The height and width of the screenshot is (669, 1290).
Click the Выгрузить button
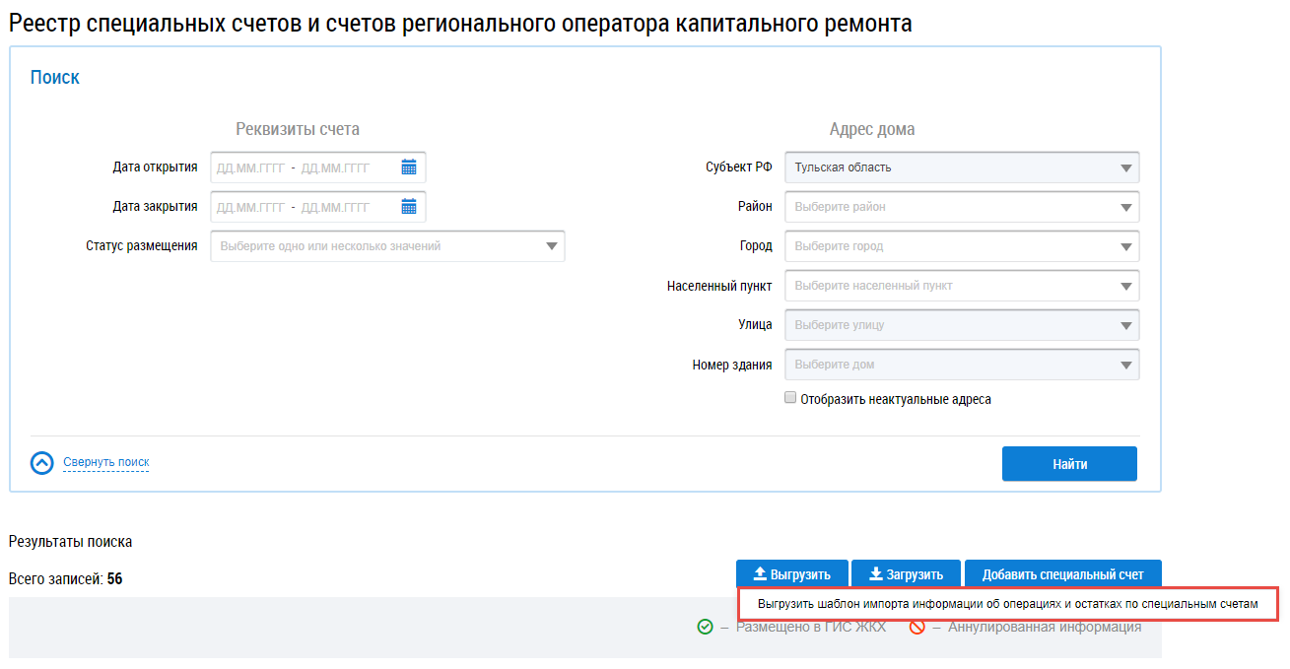(791, 574)
